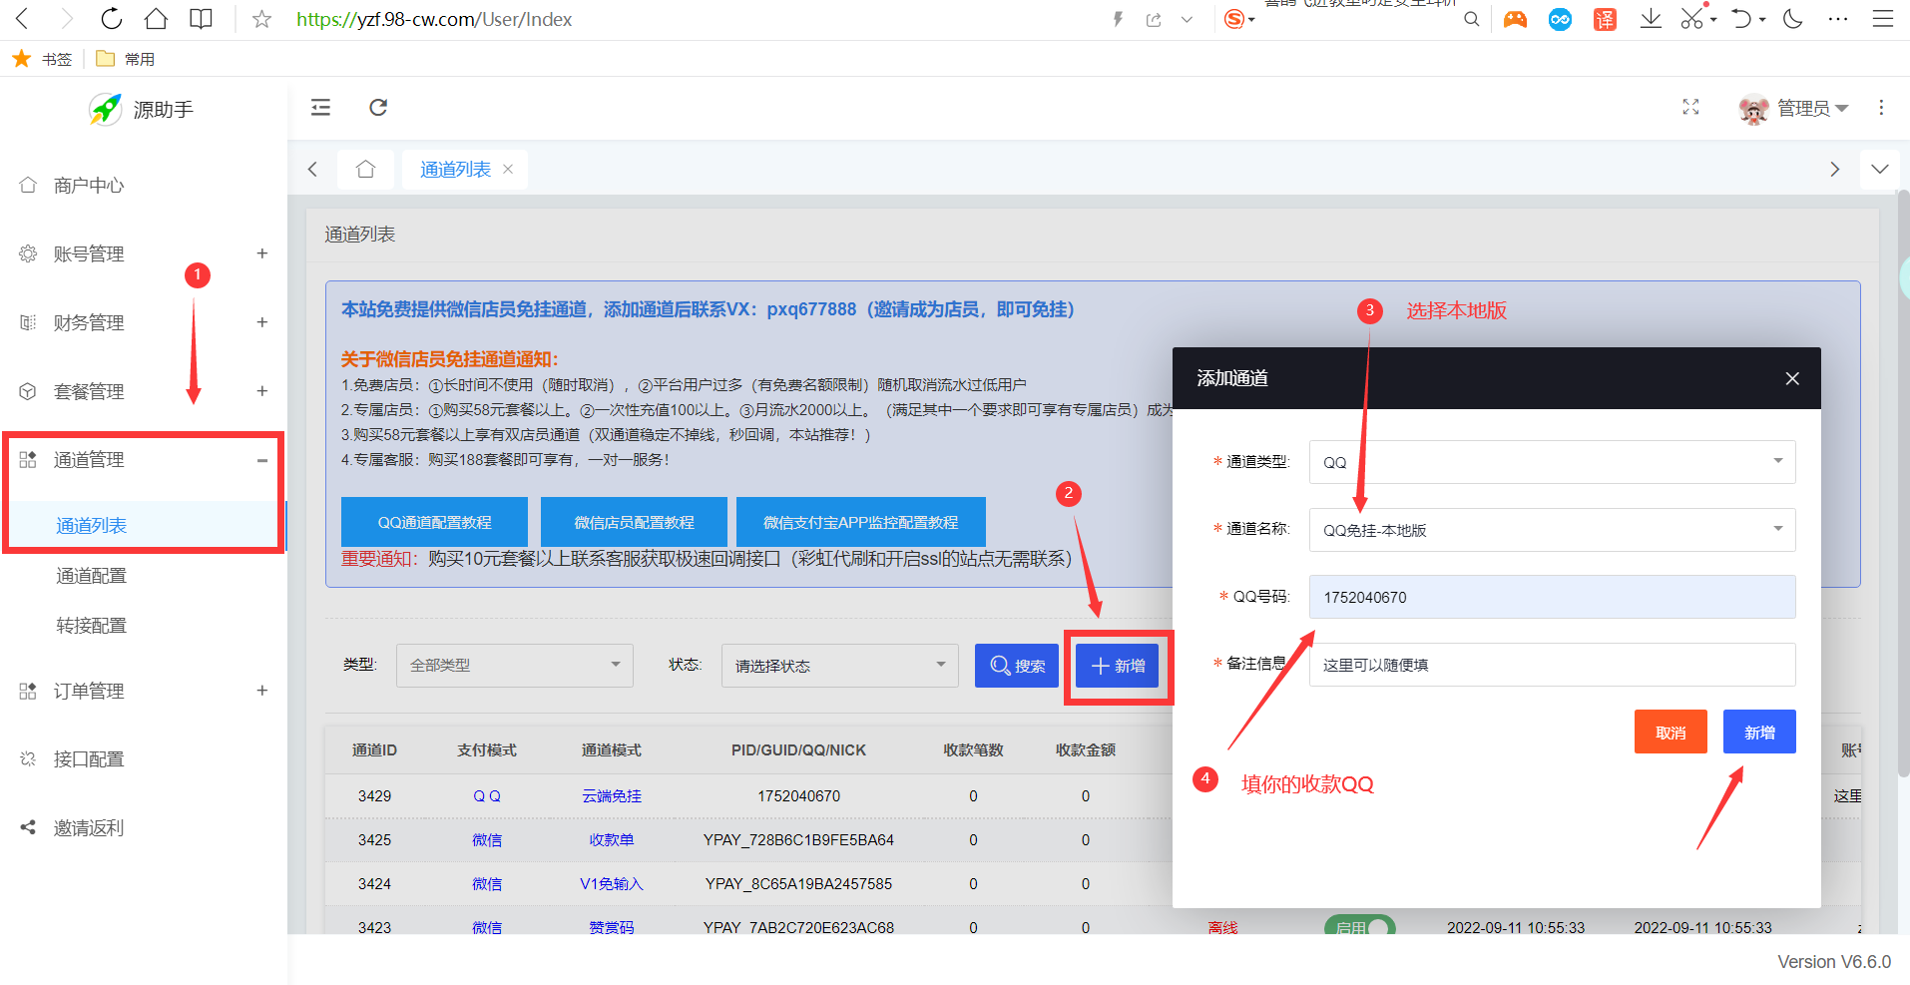
Task: Click the 微信店员配置教程 button
Action: tap(634, 522)
